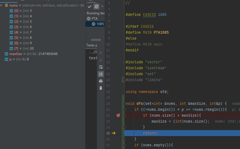Click maxSize assignment on line 23

click(180, 121)
